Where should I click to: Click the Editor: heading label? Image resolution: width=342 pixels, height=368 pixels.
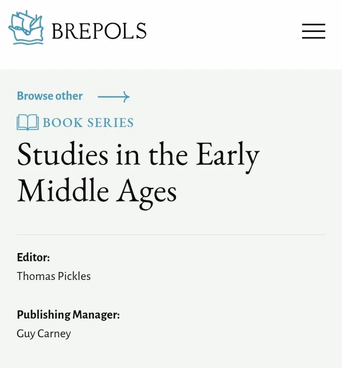(33, 257)
